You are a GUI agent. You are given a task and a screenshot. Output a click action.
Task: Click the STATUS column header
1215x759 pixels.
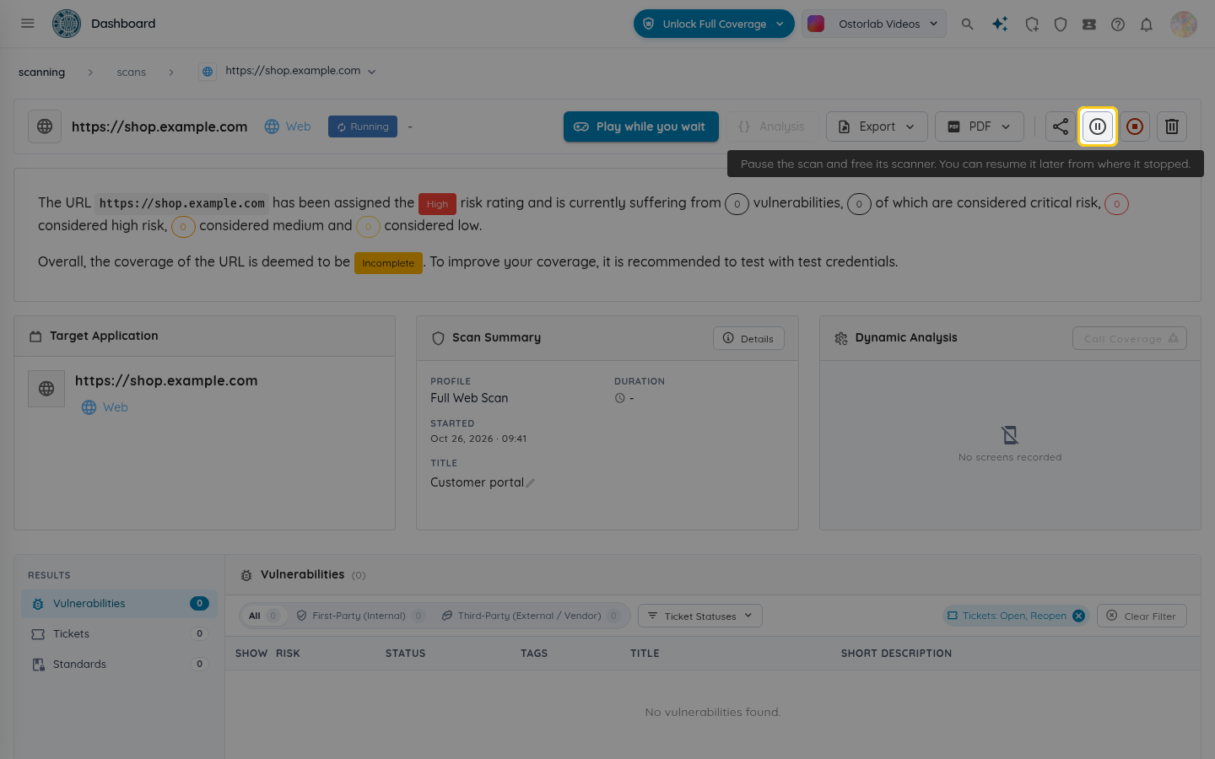(405, 654)
